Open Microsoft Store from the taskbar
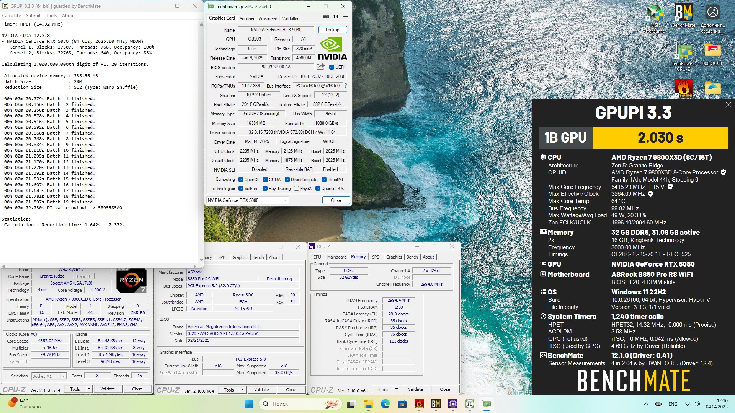This screenshot has width=735, height=413. tap(402, 404)
